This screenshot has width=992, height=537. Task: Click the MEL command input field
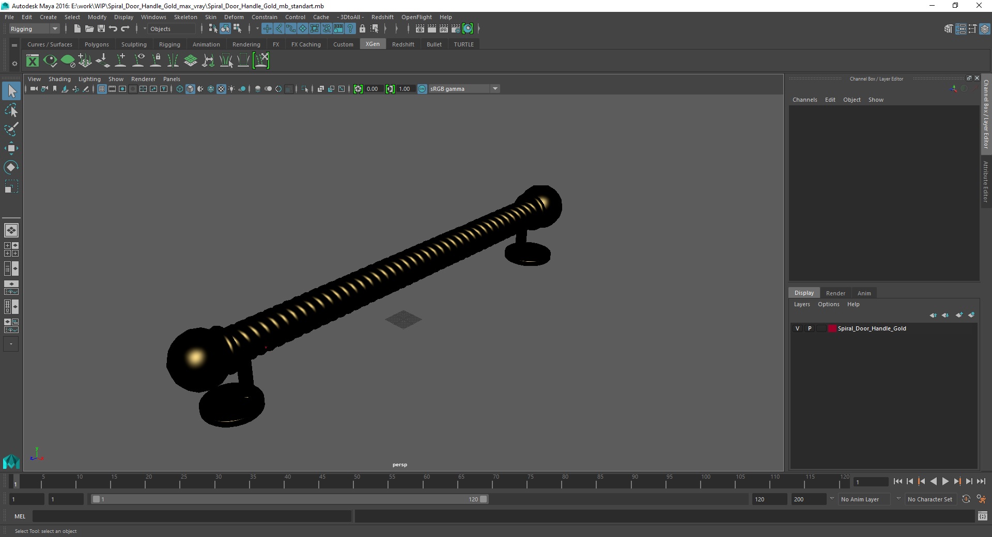pyautogui.click(x=192, y=516)
